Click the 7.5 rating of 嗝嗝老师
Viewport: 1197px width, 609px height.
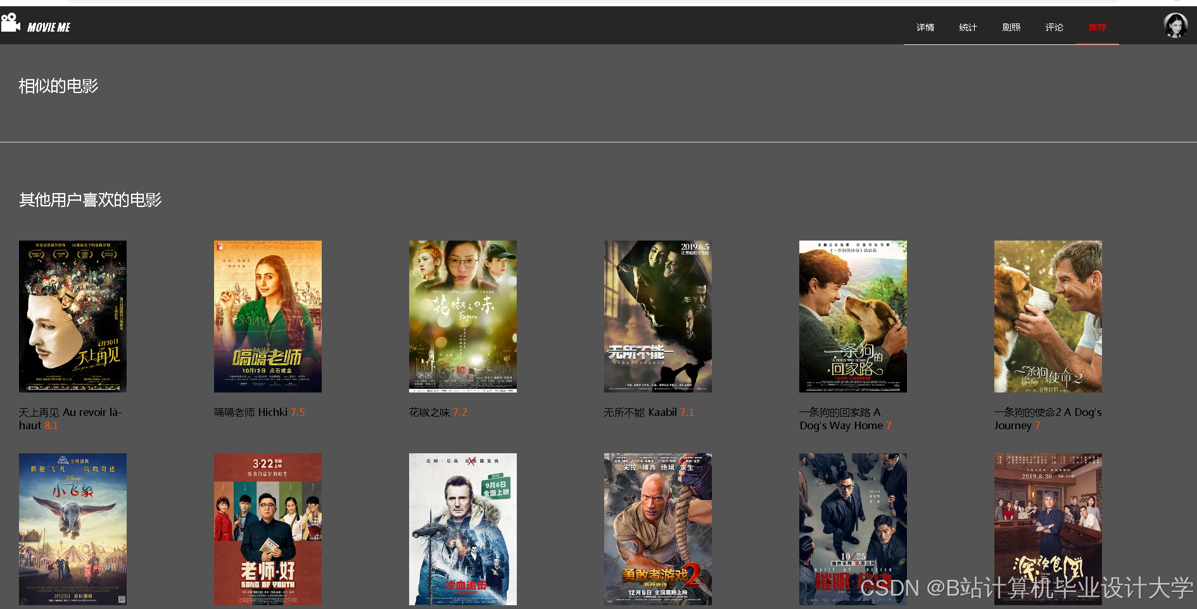coord(298,412)
